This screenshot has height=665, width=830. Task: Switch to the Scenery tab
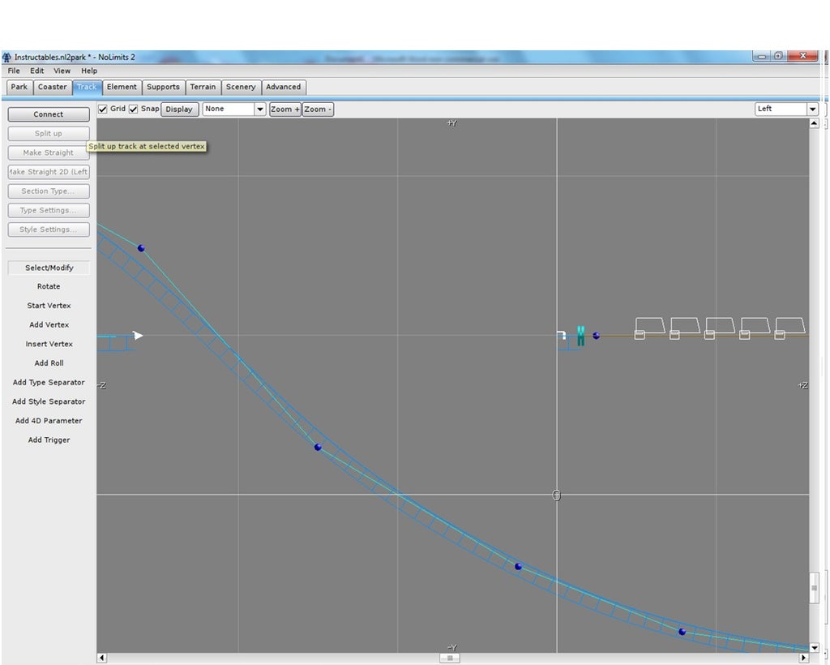coord(241,87)
